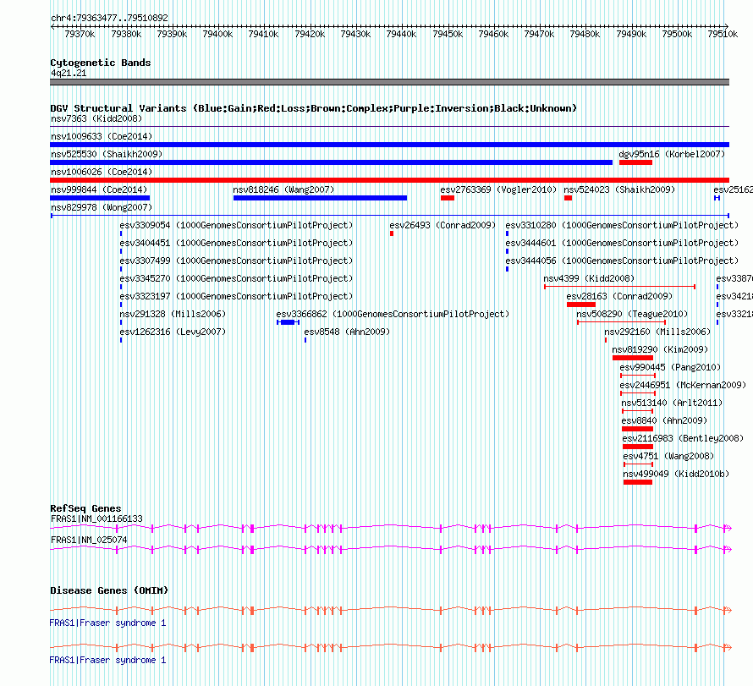The image size is (753, 686).
Task: Select the 4q21.21 cytogenetic band bar
Action: click(389, 82)
